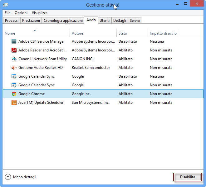Image resolution: width=206 pixels, height=187 pixels.
Task: Select Adobe Reader and Acrobat entry
Action: [42, 50]
